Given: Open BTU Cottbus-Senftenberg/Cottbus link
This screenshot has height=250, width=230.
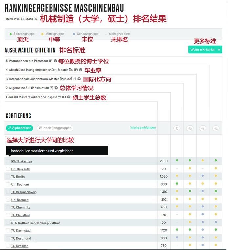Looking at the screenshot, I should [36, 223].
